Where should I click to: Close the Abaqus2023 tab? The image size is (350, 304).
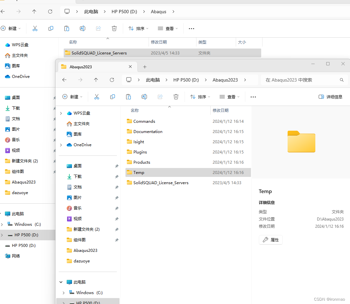coord(130,67)
